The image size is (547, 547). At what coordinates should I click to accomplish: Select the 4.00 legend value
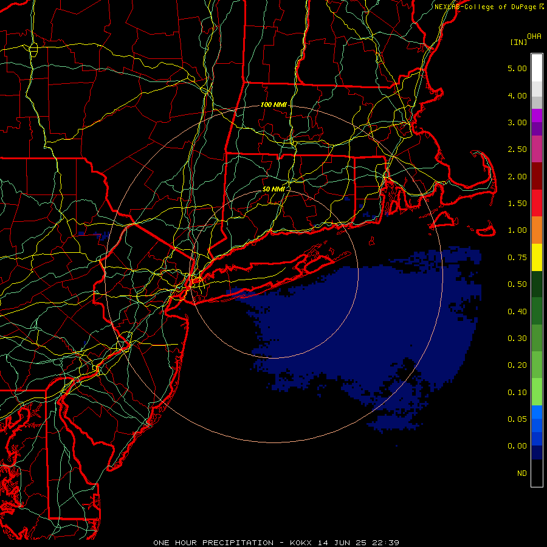coord(517,95)
